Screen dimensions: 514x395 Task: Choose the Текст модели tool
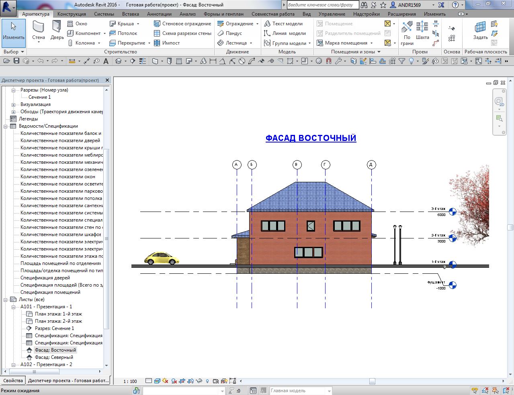(x=283, y=24)
